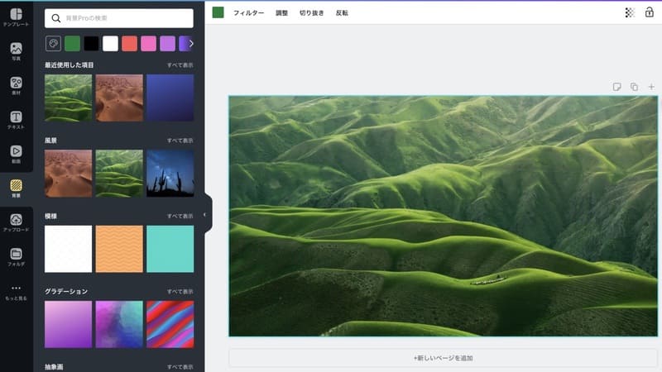662x372 pixels.
Task: Toggle the lock icon in top toolbar
Action: tap(649, 12)
